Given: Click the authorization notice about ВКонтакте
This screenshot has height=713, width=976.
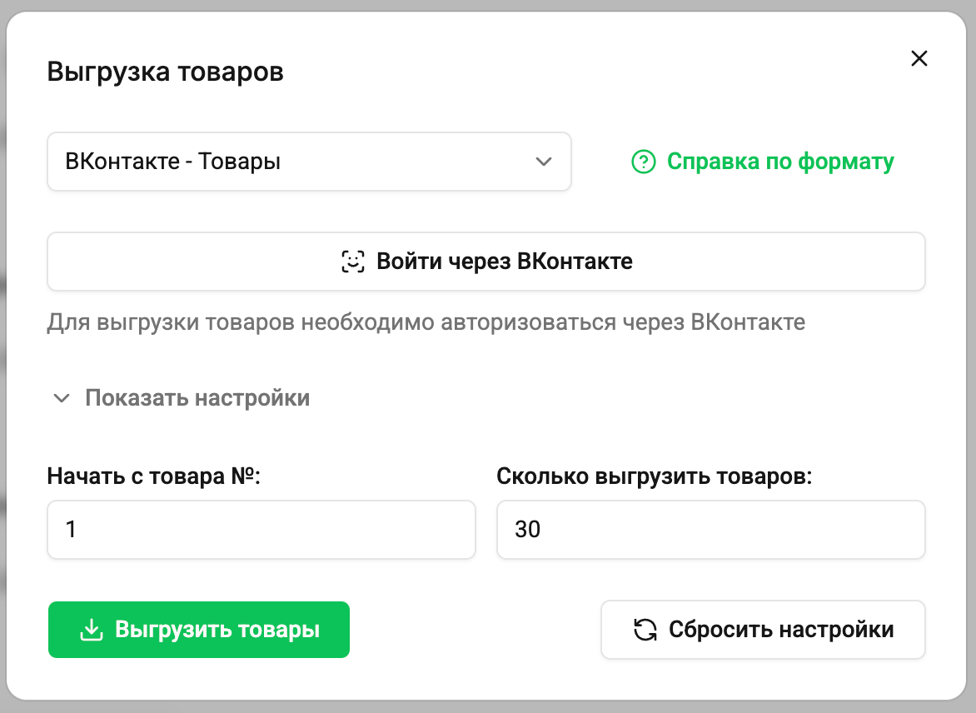Looking at the screenshot, I should [426, 322].
